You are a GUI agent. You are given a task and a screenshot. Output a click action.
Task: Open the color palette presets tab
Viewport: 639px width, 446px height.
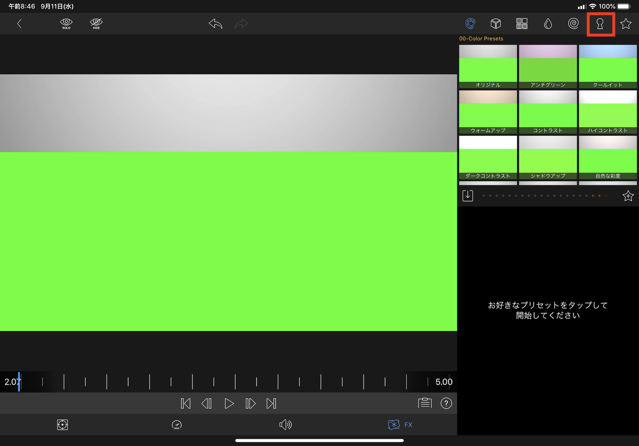[x=470, y=24]
